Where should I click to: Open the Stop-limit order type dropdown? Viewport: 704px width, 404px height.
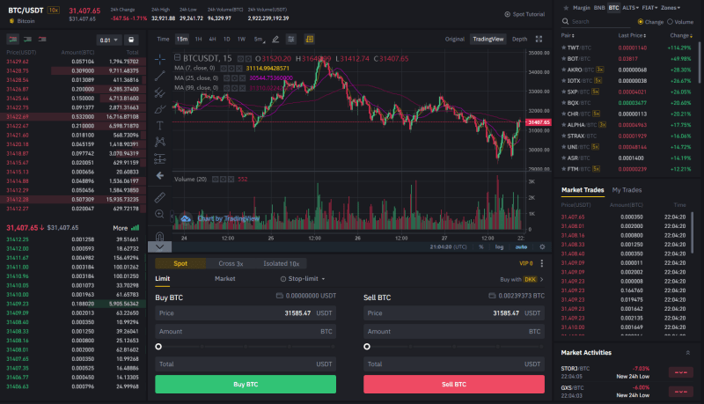303,279
